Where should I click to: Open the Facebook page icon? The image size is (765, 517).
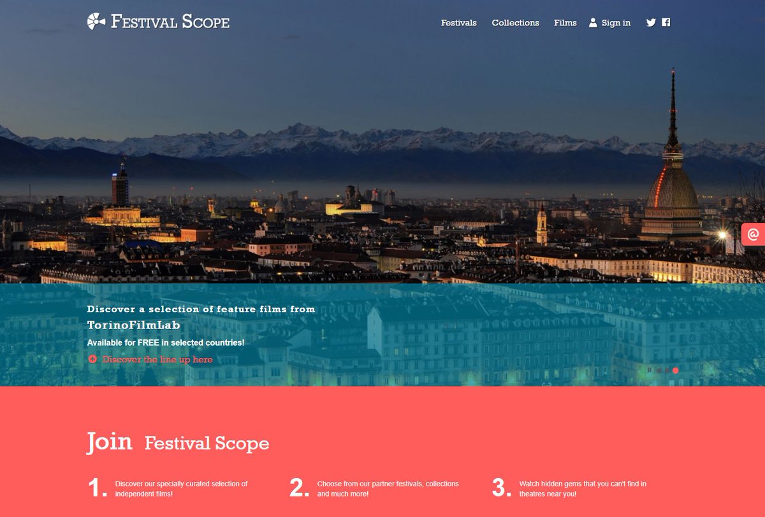666,22
